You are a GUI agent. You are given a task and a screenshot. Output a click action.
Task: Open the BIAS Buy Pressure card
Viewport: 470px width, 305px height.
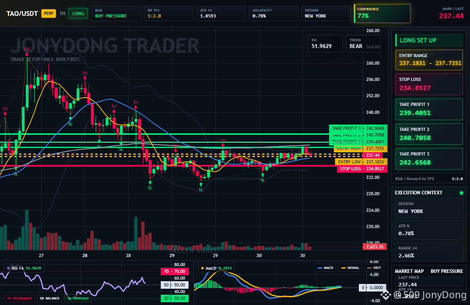tap(116, 13)
